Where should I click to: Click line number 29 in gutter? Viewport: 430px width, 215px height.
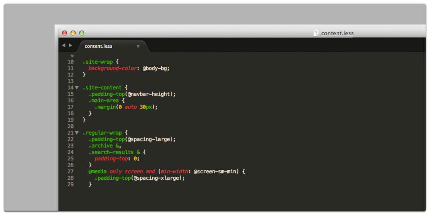pos(71,184)
